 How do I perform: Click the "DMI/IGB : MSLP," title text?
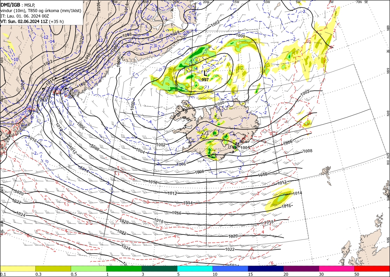[18, 4]
